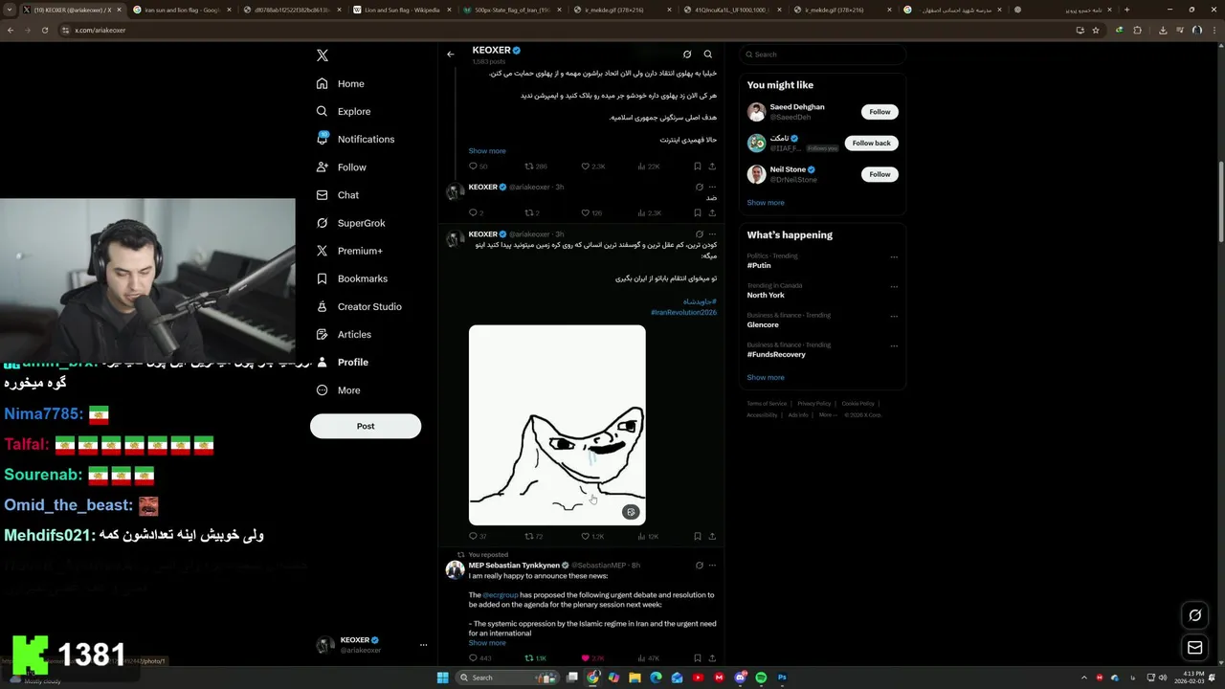
Task: Open Bookmarks from the sidebar
Action: coord(351,278)
